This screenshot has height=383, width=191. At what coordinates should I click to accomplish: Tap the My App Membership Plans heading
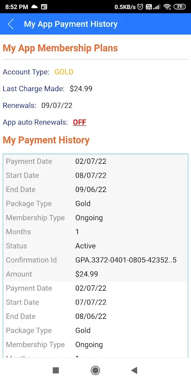pos(61,48)
